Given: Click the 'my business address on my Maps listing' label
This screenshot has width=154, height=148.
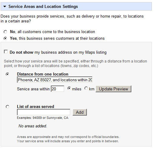Looking at the screenshot, I should (70, 52).
